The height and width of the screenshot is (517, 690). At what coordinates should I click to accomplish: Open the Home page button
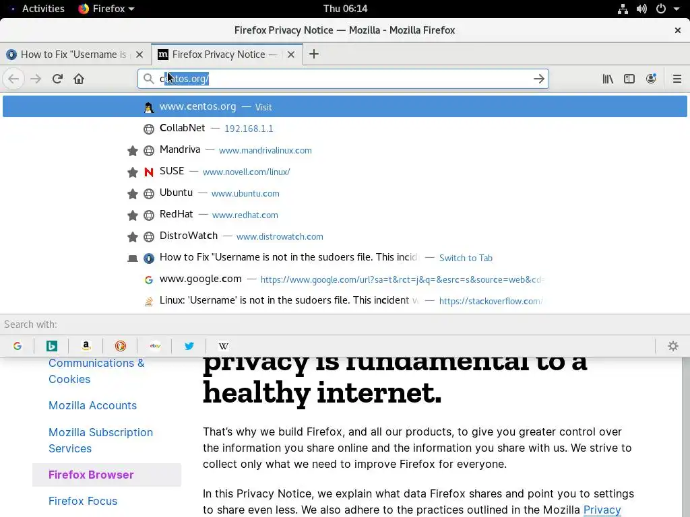pyautogui.click(x=79, y=79)
